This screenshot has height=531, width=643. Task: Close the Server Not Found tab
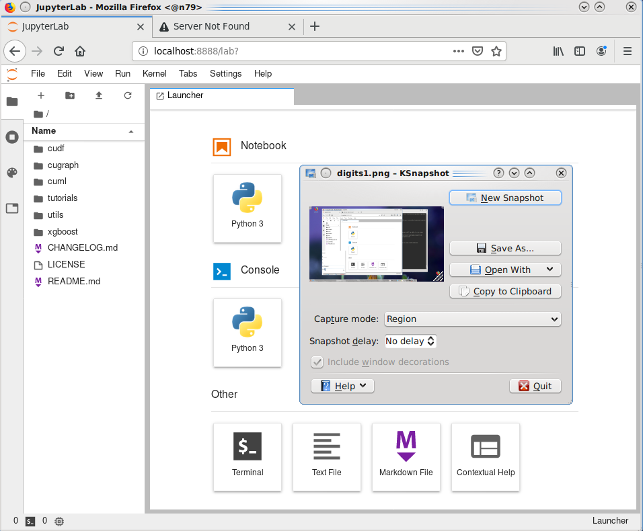291,27
